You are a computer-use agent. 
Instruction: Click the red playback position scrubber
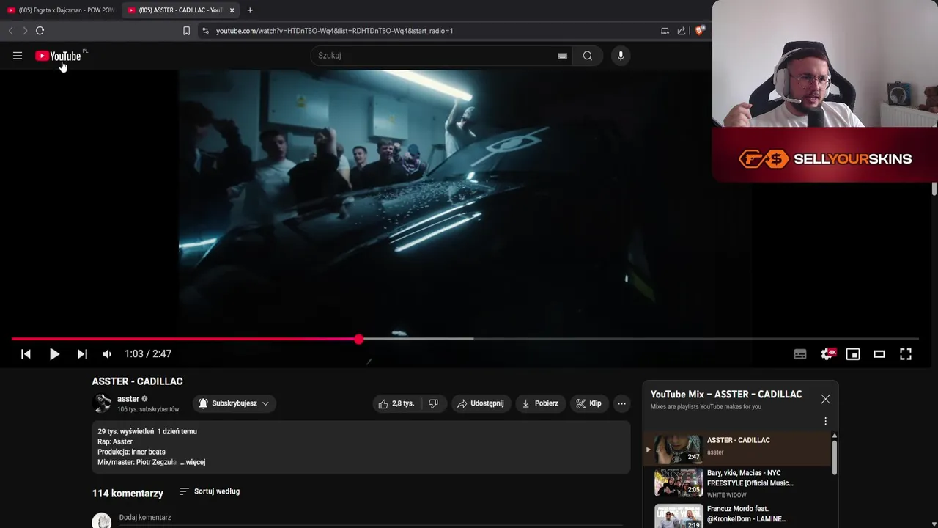358,339
